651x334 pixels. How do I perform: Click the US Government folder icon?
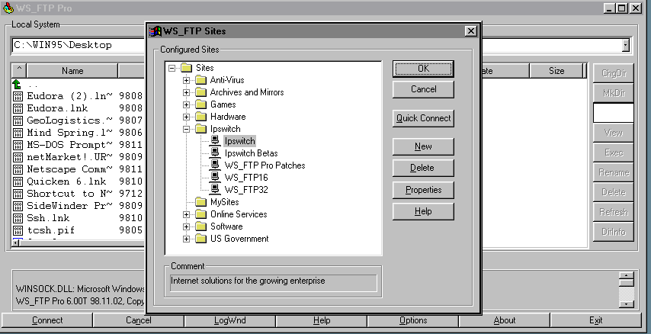click(201, 239)
